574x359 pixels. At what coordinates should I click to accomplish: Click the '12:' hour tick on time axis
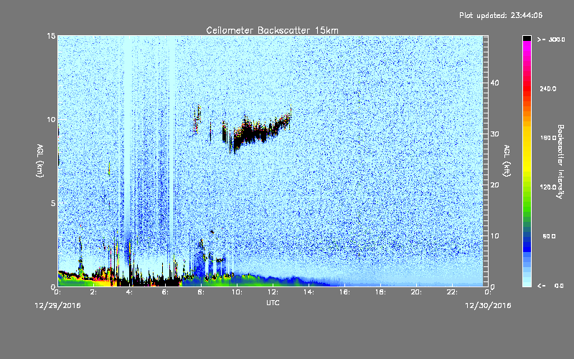[273, 292]
